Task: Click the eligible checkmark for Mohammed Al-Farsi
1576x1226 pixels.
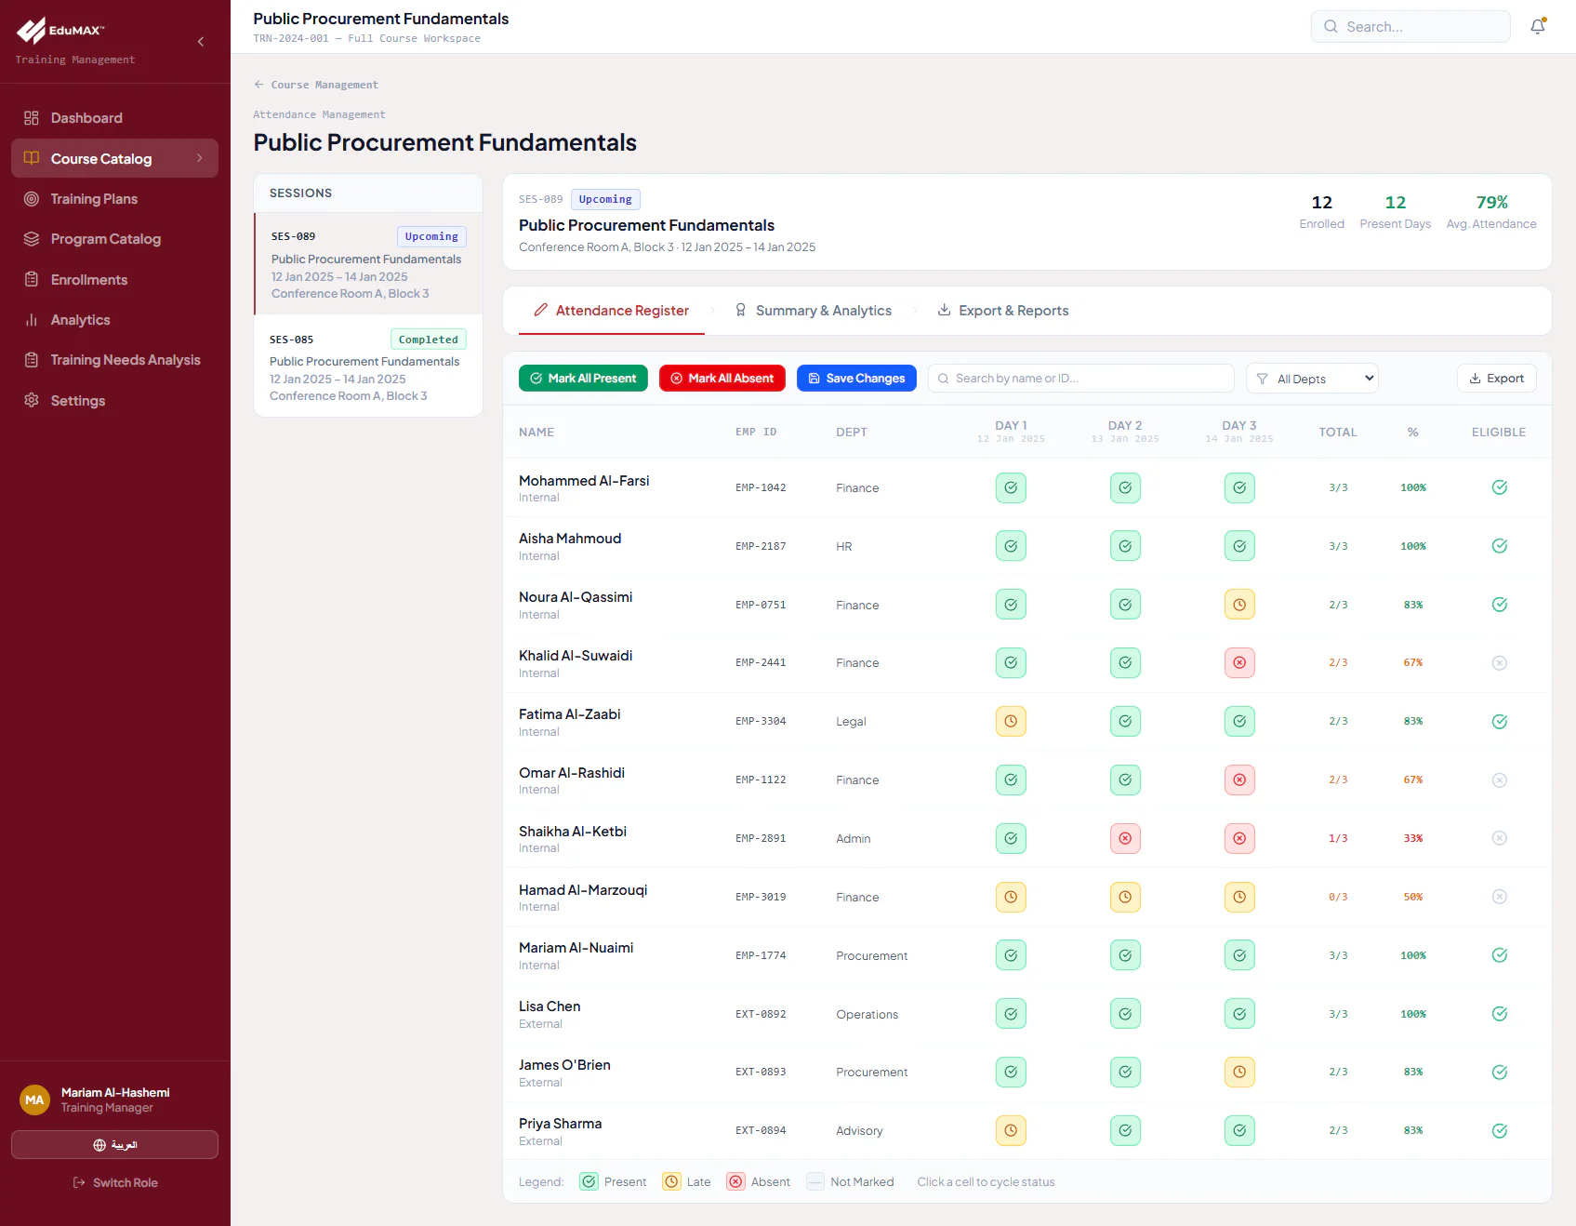Action: pyautogui.click(x=1500, y=487)
